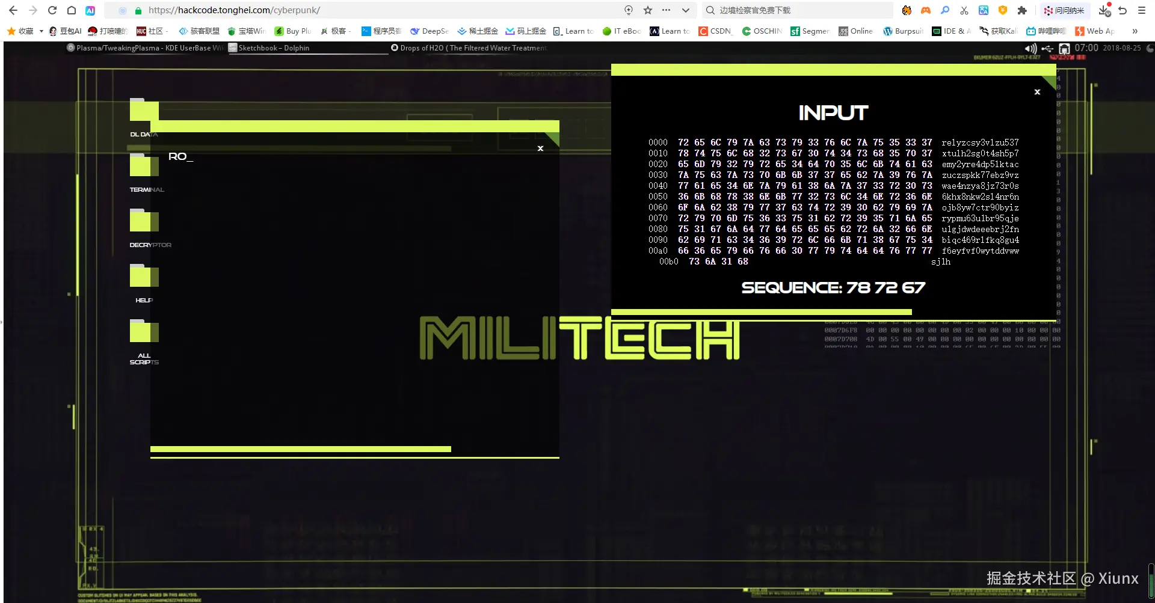Viewport: 1155px width, 603px height.
Task: Toggle the bookmark star for this page
Action: point(648,10)
